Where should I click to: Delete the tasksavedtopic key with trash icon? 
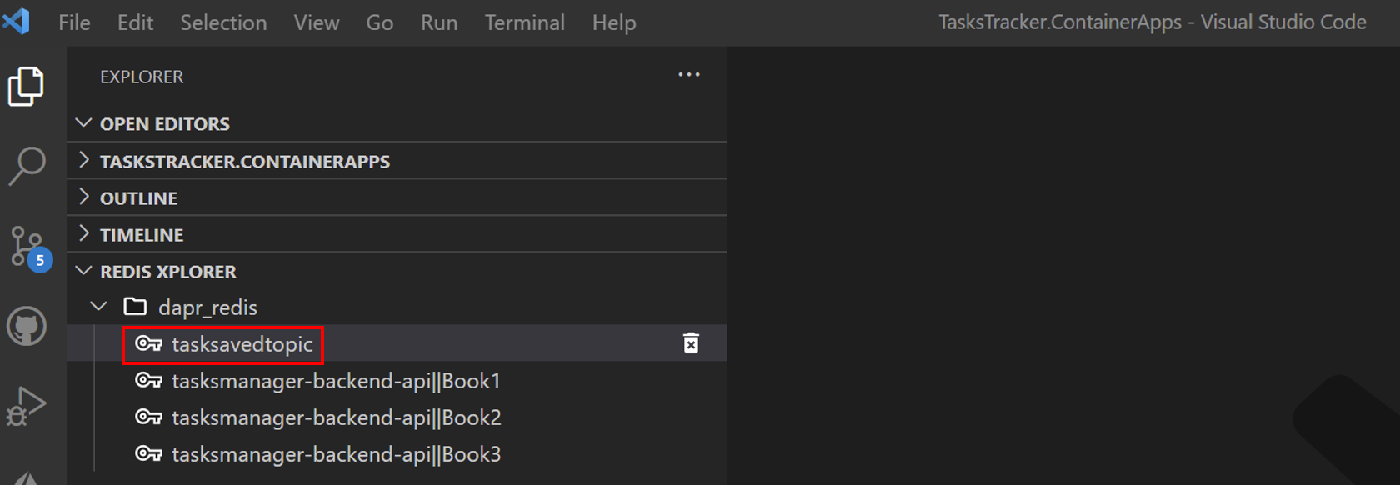[x=691, y=343]
